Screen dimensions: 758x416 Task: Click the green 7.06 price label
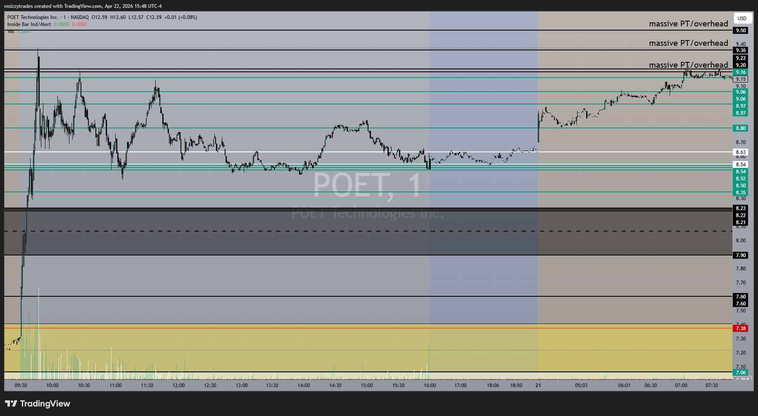tap(741, 373)
